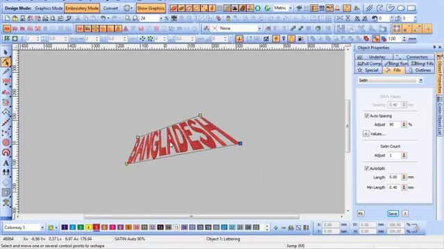The image size is (444, 249).
Task: Open the Connectors tab
Action: pyautogui.click(x=413, y=57)
